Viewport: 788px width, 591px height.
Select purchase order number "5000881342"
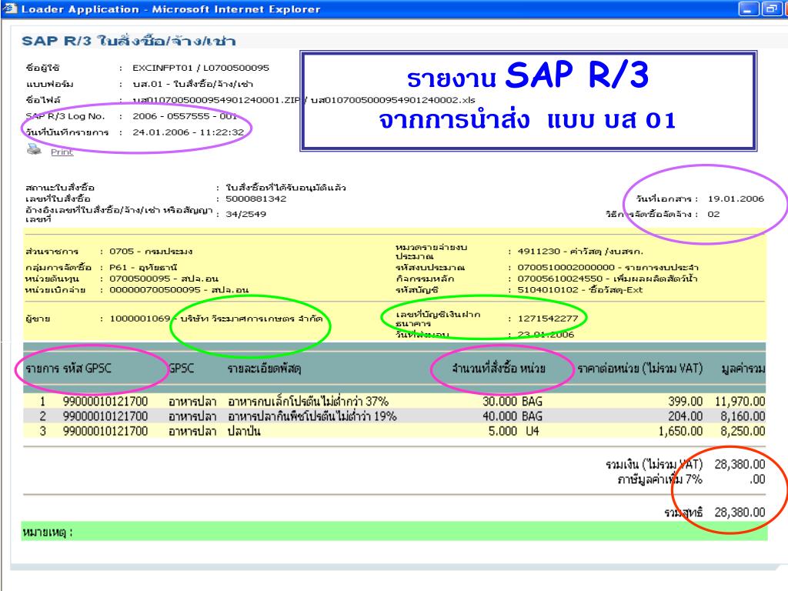(255, 199)
